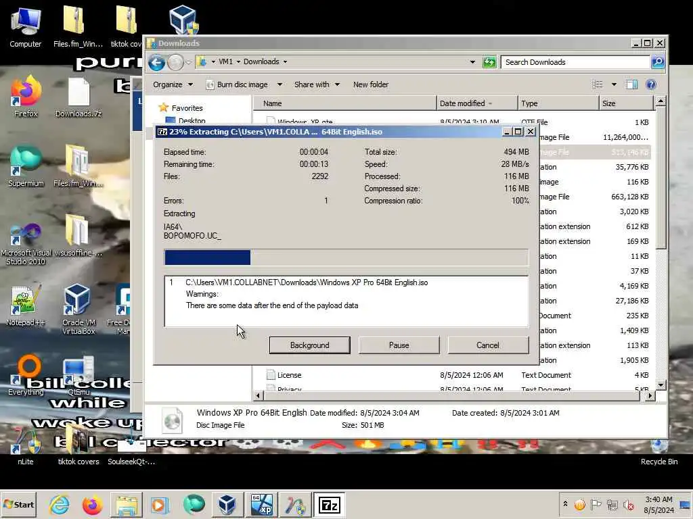The height and width of the screenshot is (519, 693).
Task: Sort by Date modified column header
Action: pos(477,103)
